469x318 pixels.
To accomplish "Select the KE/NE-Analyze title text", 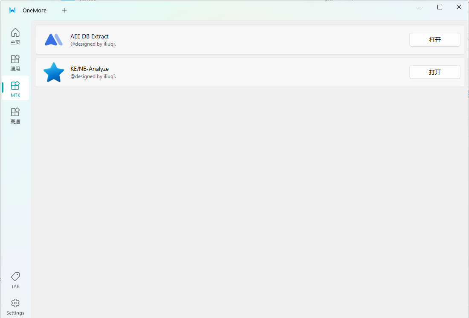I will (x=90, y=69).
